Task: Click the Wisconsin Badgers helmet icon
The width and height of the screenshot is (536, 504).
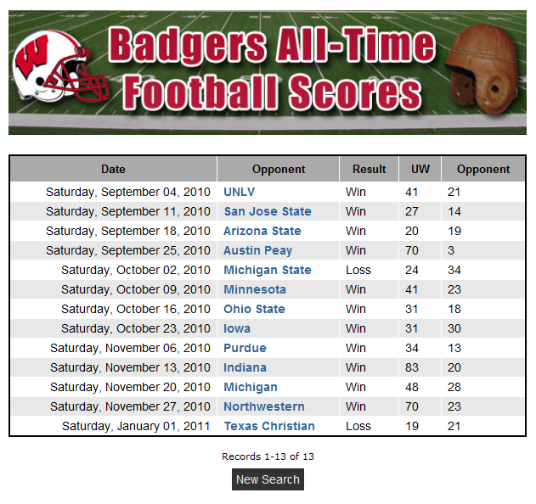Action: 60,66
